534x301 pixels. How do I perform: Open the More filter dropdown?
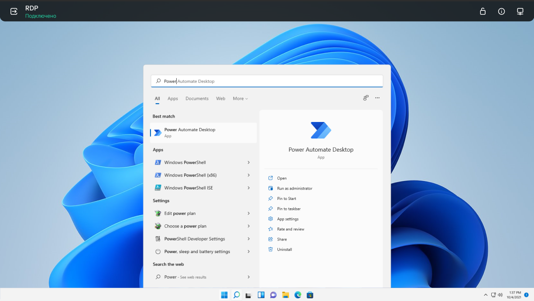[x=240, y=98]
